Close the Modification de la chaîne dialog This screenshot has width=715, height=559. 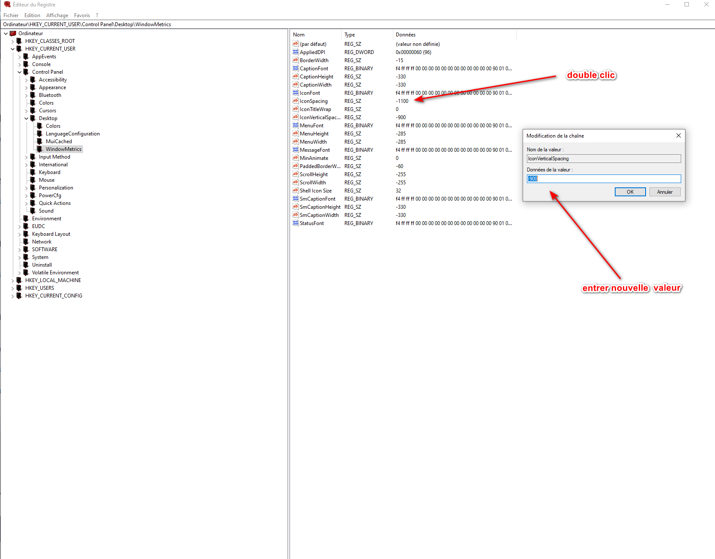(678, 135)
